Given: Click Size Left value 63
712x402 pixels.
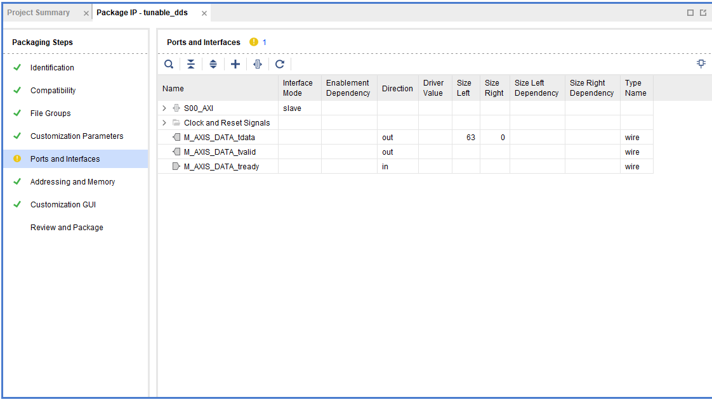Looking at the screenshot, I should tap(466, 138).
